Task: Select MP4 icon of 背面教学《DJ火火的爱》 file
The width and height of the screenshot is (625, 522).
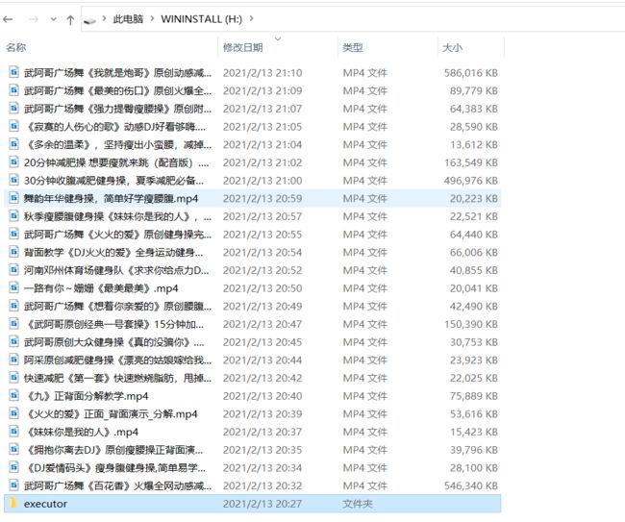Action: point(14,252)
